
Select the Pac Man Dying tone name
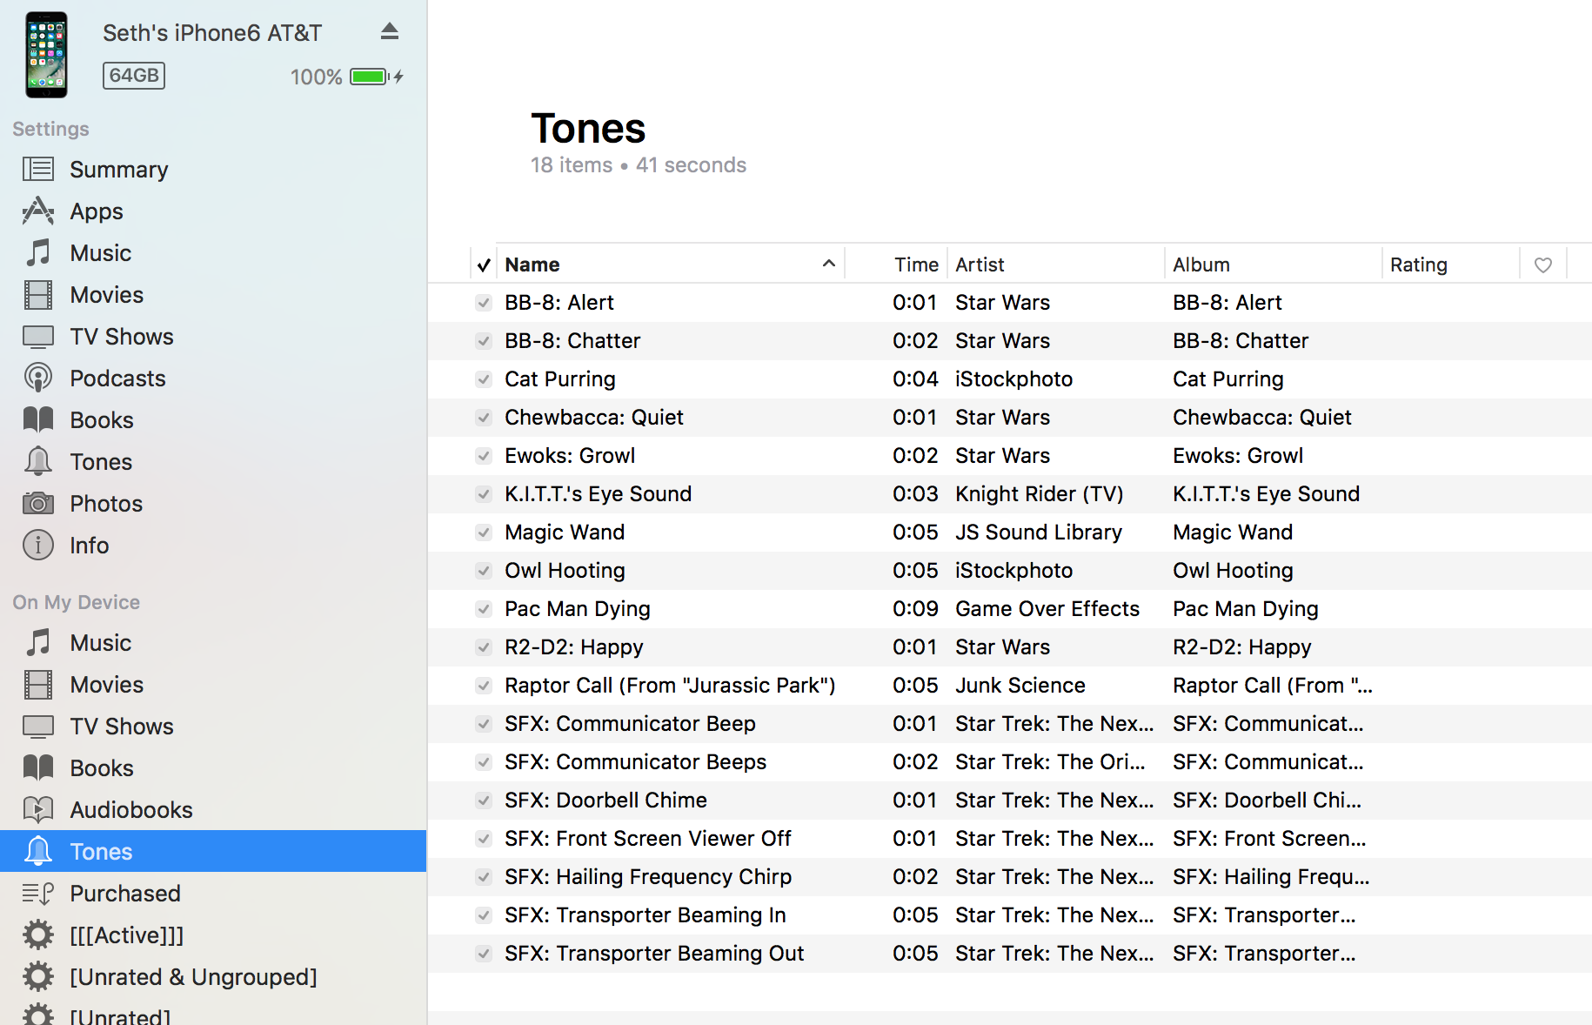(x=578, y=609)
